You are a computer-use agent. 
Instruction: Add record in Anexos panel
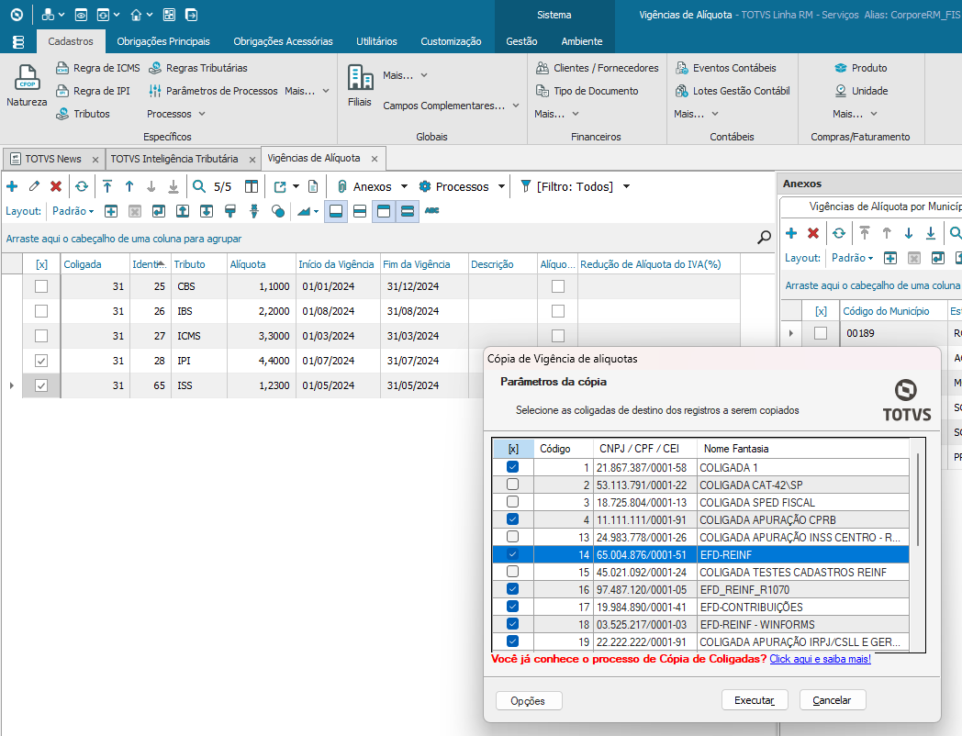[791, 233]
